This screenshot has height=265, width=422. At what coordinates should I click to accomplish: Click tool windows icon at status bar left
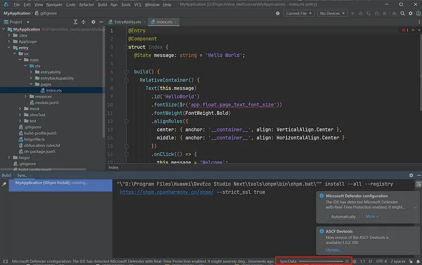coord(5,261)
